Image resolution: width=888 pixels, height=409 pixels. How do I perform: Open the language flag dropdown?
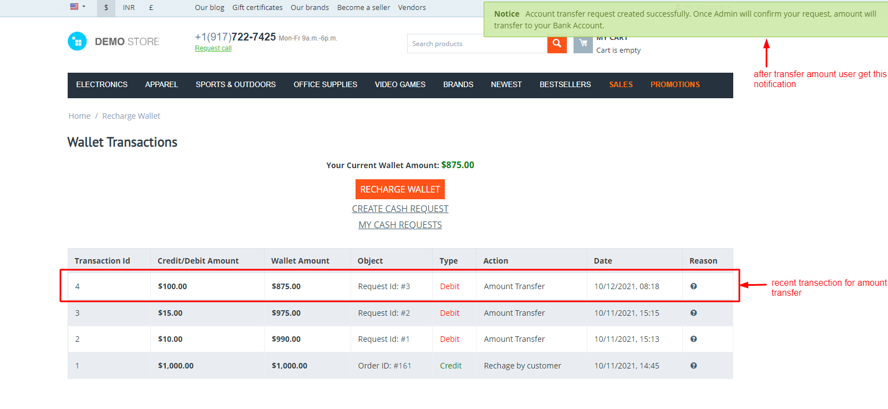78,7
